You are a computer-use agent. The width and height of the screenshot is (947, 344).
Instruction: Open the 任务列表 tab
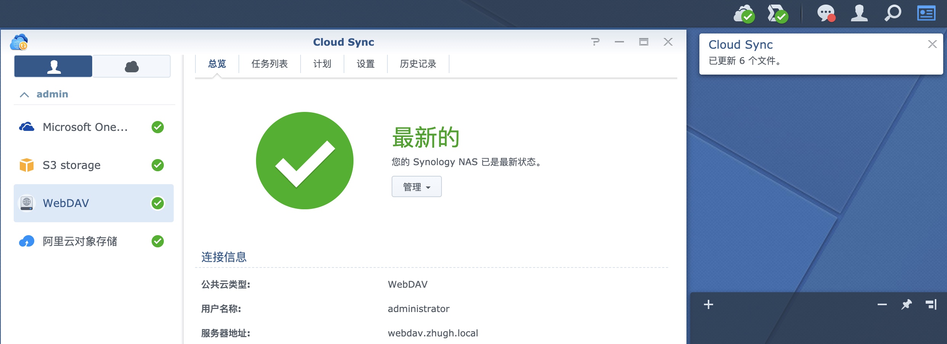coord(270,64)
